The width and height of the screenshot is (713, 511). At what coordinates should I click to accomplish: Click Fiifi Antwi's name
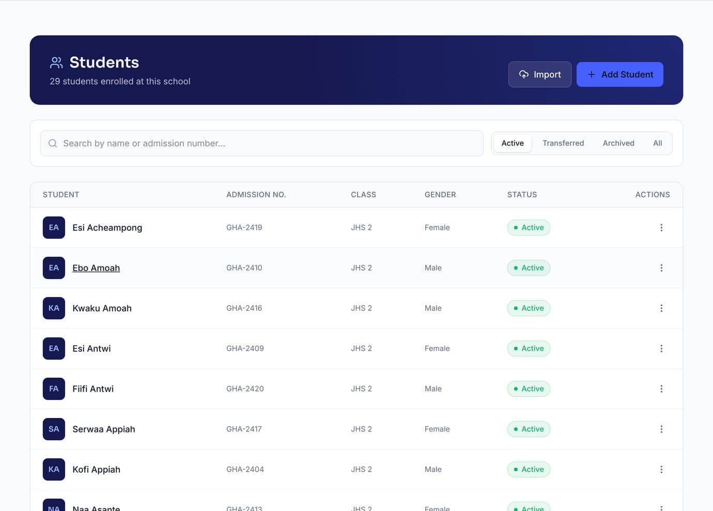coord(93,389)
